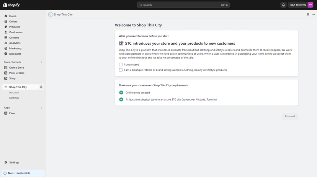The width and height of the screenshot is (317, 178).
Task: Open the three-dot more actions menu
Action: [313, 15]
